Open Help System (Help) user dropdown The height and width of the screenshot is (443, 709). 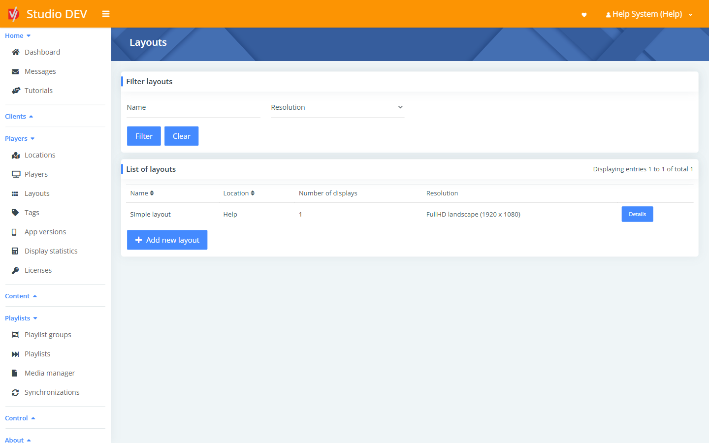pyautogui.click(x=649, y=14)
